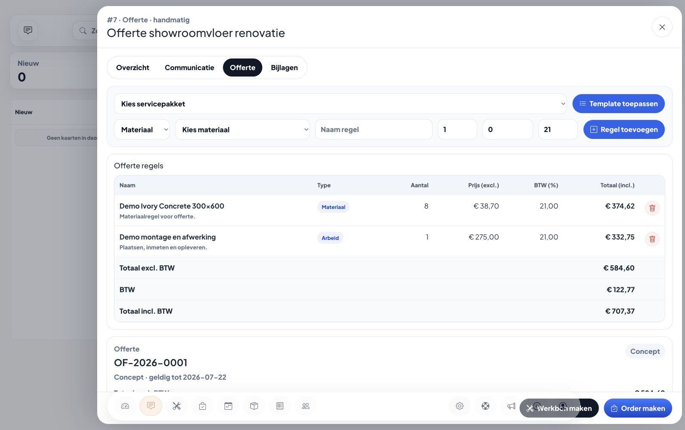Open the settings gear icon in bottom bar
This screenshot has width=685, height=430.
[x=460, y=406]
